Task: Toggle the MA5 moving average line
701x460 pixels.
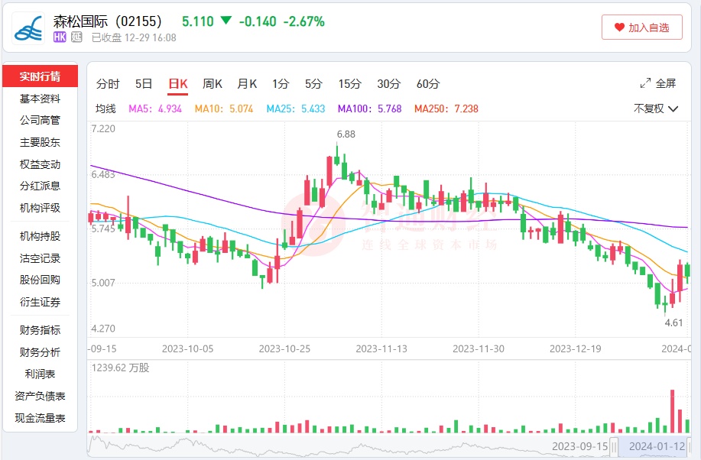Action: [x=155, y=109]
